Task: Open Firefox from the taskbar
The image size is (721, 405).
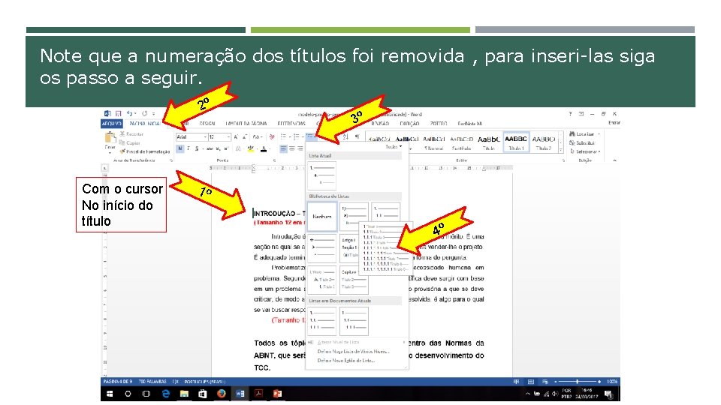Action: coord(221,394)
